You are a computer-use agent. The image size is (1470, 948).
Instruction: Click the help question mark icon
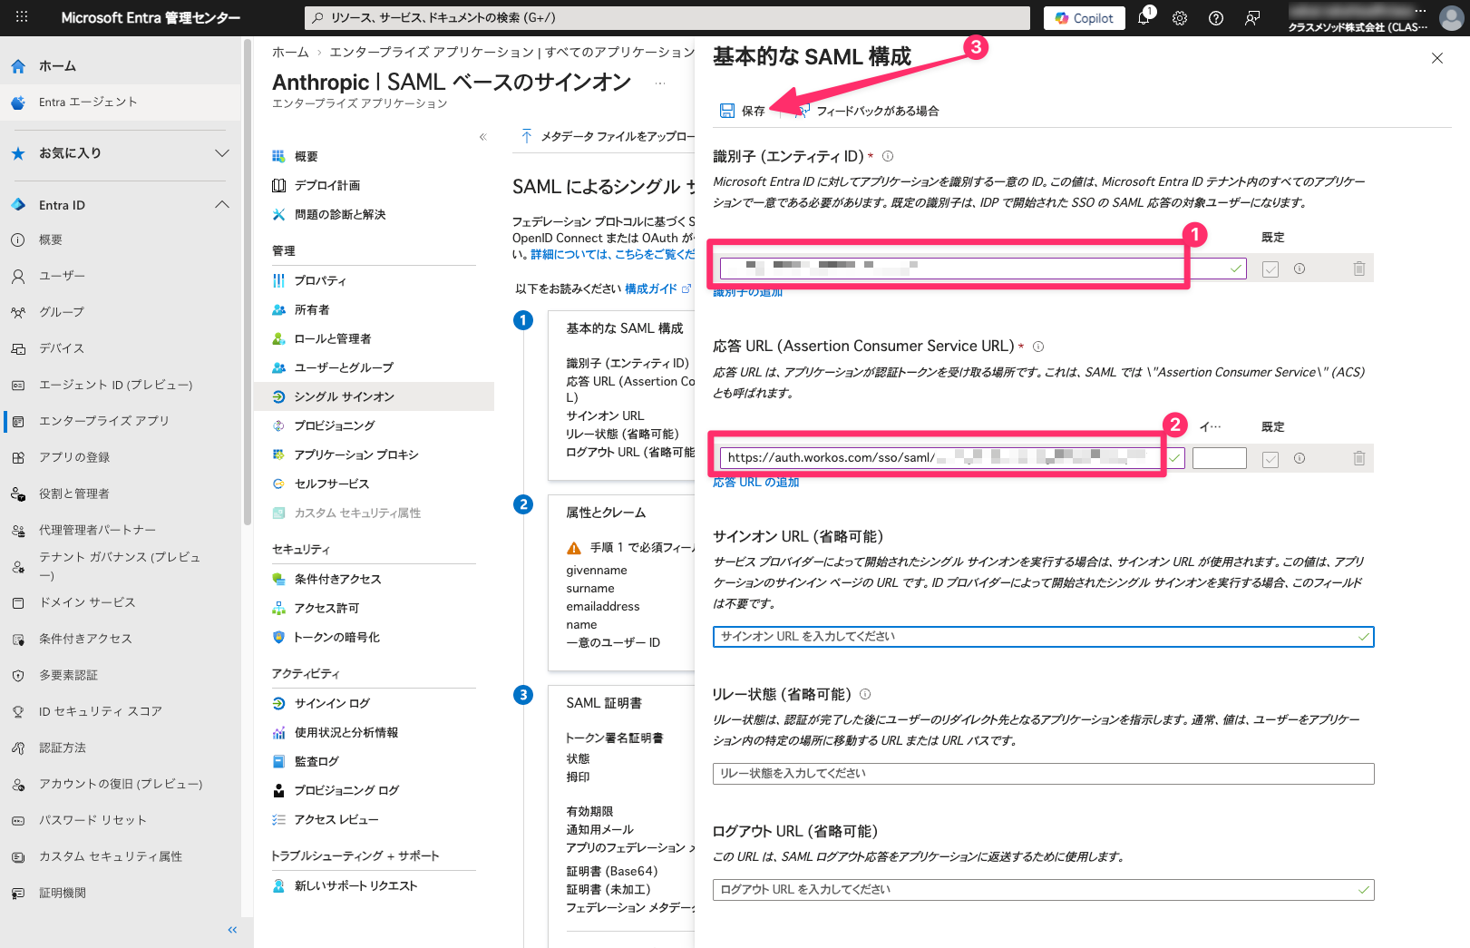tap(1216, 18)
